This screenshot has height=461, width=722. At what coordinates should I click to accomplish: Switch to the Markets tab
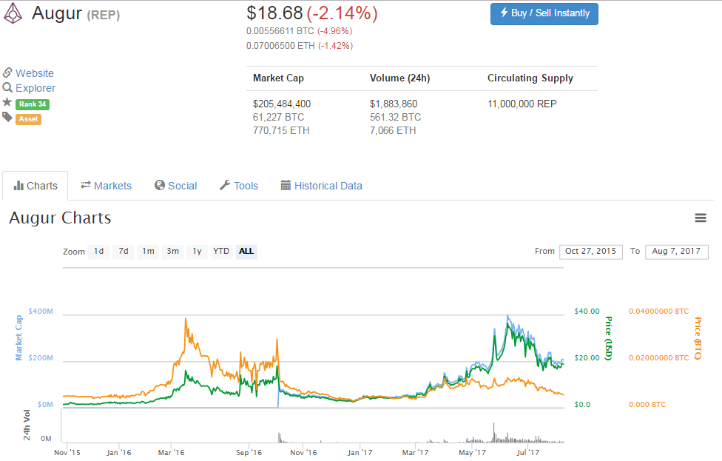click(107, 186)
